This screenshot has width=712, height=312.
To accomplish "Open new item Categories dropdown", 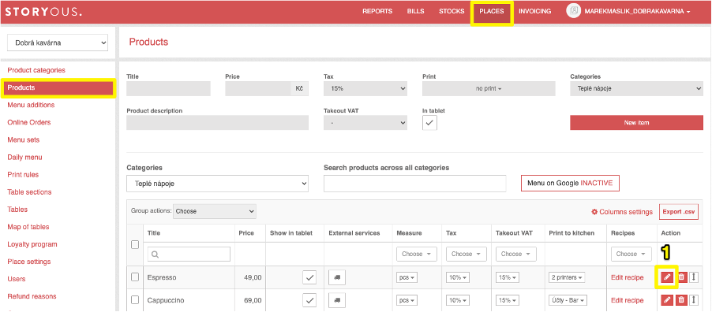I will [637, 89].
